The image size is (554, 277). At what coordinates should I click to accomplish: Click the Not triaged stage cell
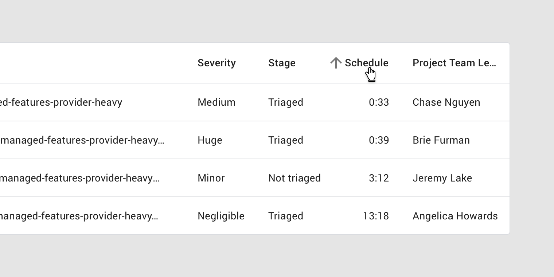point(294,178)
